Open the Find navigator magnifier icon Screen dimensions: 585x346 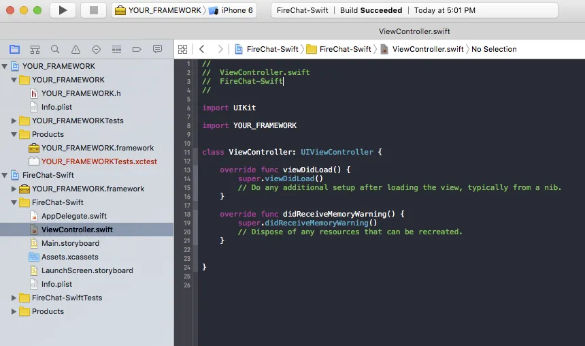click(x=55, y=49)
